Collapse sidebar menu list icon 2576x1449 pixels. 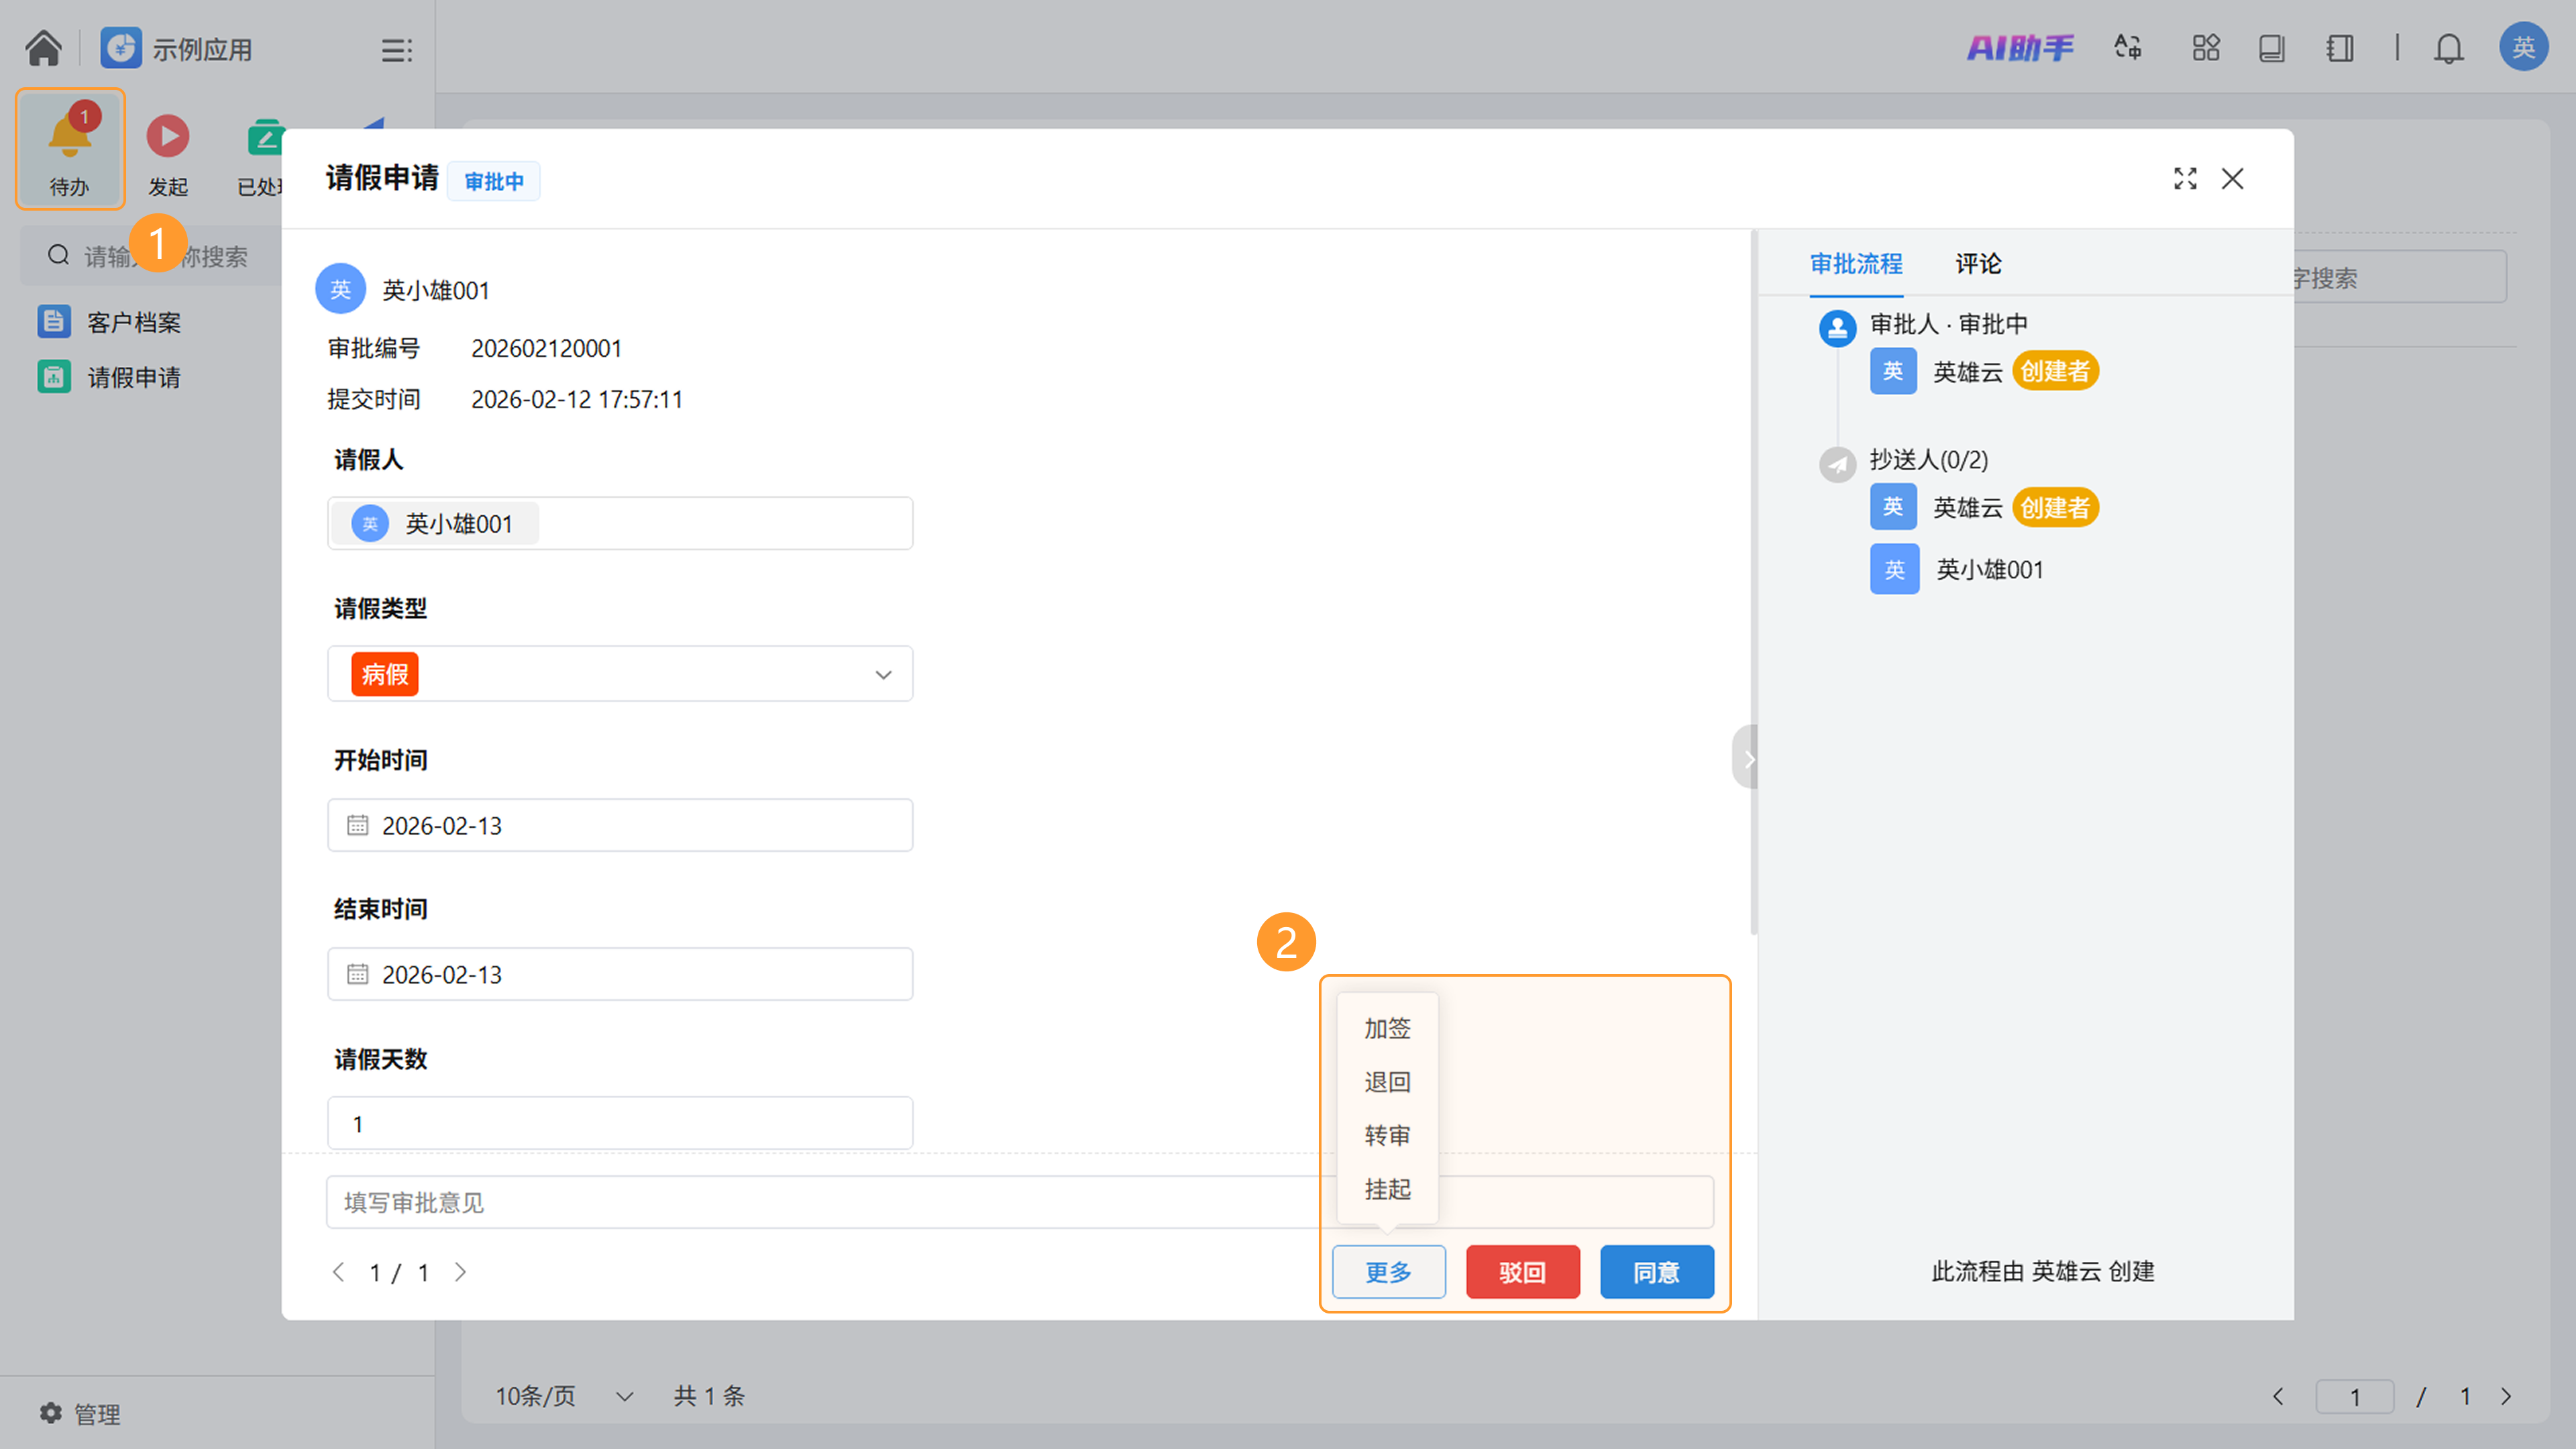396,50
